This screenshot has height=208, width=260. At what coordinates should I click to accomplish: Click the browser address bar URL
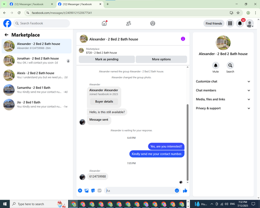tap(62, 13)
